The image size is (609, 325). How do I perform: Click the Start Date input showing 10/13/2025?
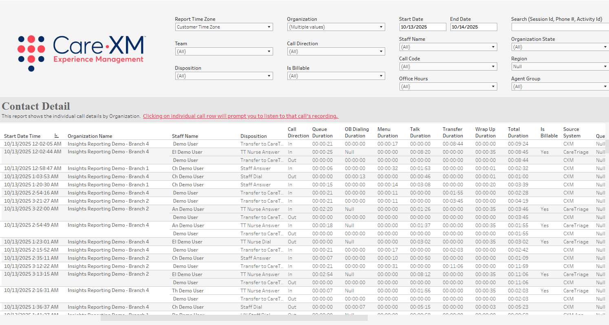tap(423, 27)
